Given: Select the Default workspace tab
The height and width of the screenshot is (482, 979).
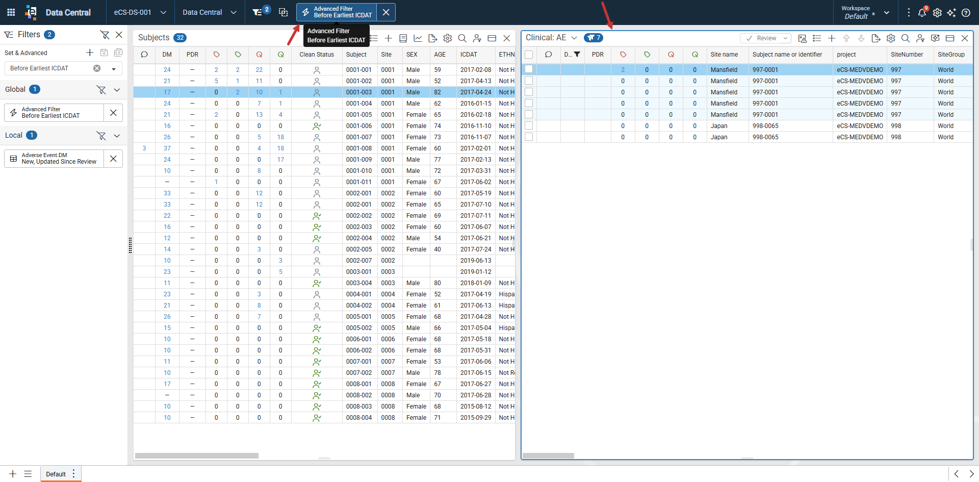Looking at the screenshot, I should pos(56,474).
